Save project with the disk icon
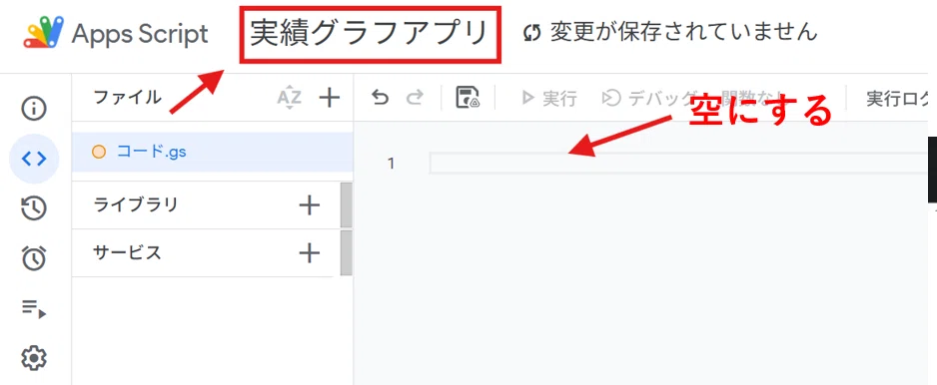The image size is (937, 385). pos(468,98)
